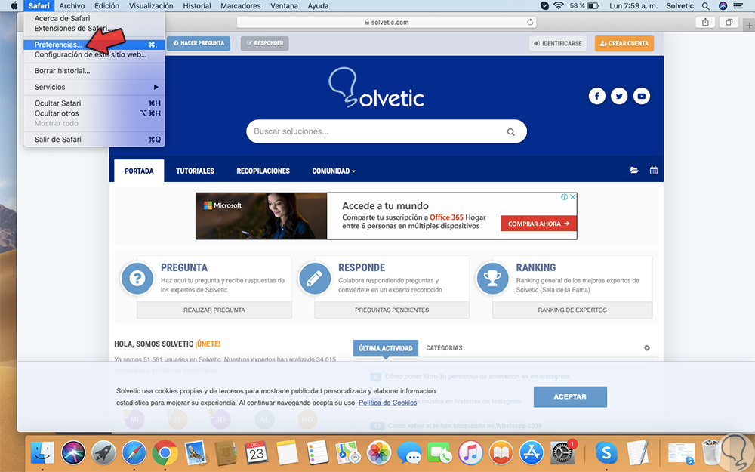The image size is (755, 472).
Task: Switch to CATEGORIAS tab
Action: (444, 347)
